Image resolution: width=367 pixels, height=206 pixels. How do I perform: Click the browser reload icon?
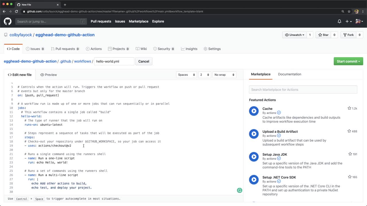16,11
